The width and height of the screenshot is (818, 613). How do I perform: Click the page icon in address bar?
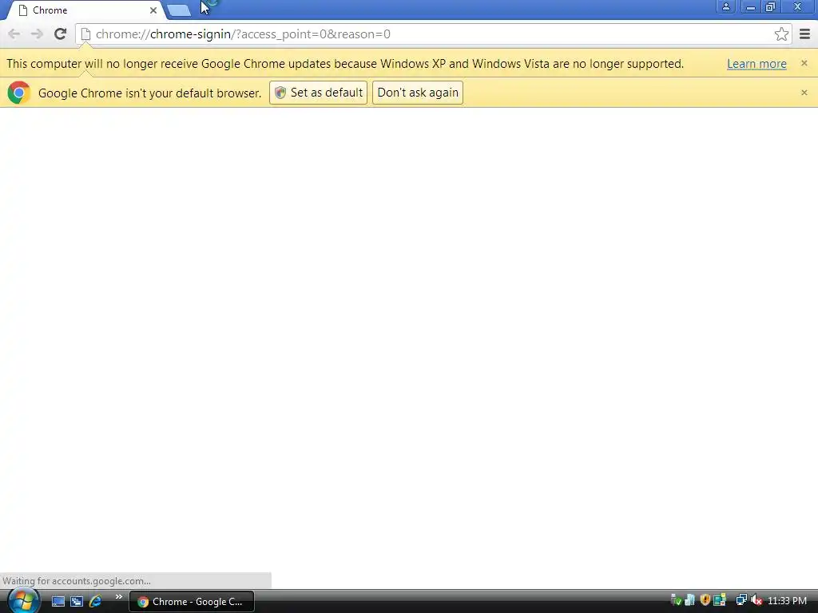(85, 34)
